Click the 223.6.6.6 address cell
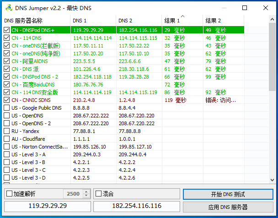This screenshot has width=278, height=218. tap(129, 61)
